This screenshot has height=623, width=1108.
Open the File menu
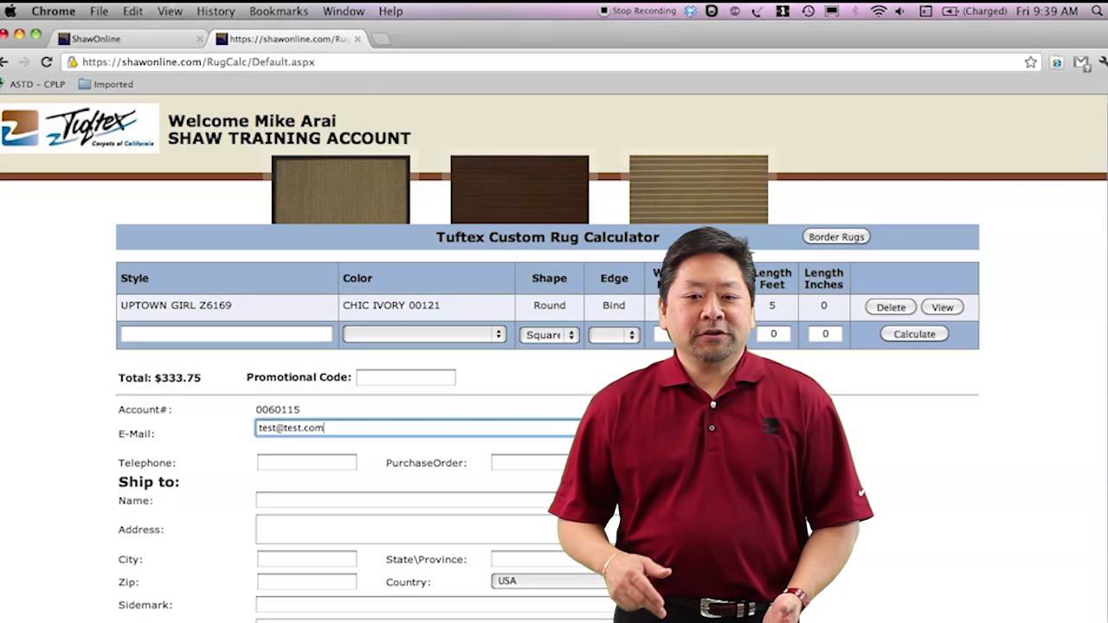[x=100, y=11]
